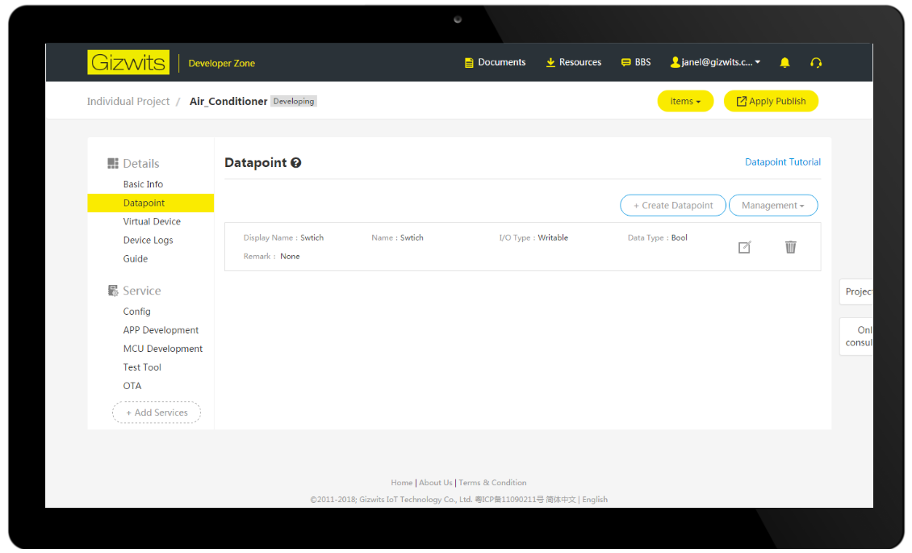
Task: Expand the janel@gizwits account menu
Action: (x=715, y=61)
